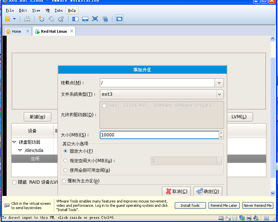The width and height of the screenshot is (278, 222).
Task: Click the CD/DVD device status icon
Action: tap(228, 218)
